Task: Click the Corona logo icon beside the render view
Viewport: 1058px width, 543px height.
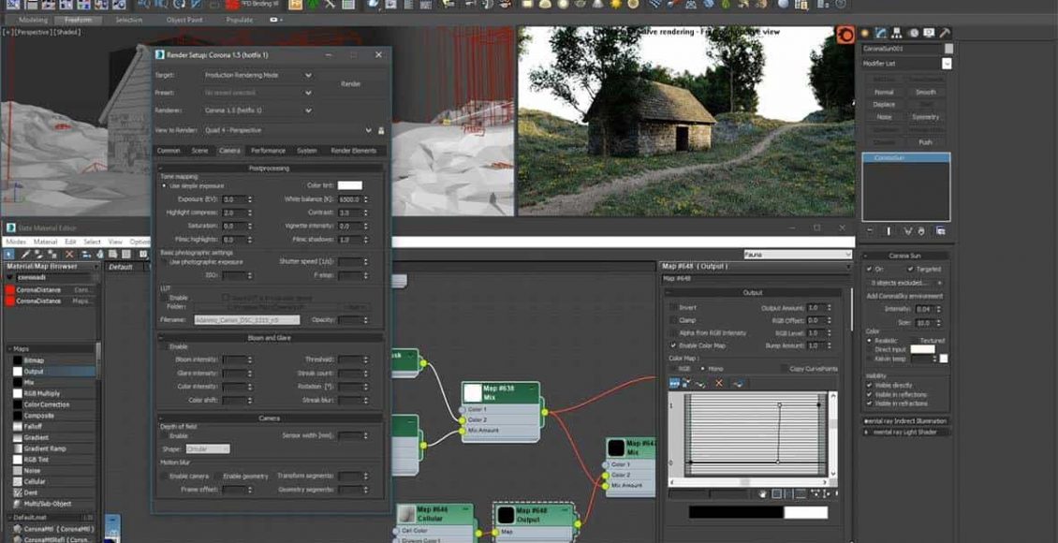Action: click(x=845, y=36)
